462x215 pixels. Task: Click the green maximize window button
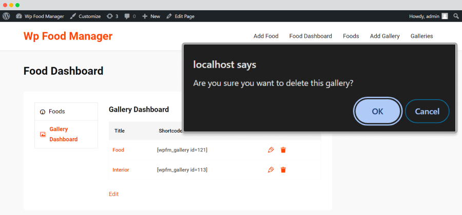point(17,5)
